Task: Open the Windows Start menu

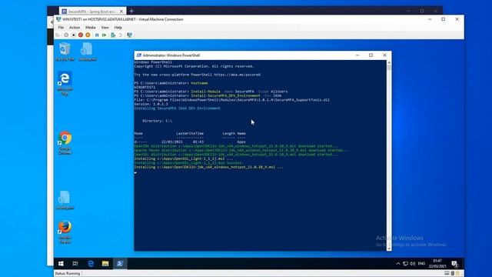Action: tap(61, 263)
